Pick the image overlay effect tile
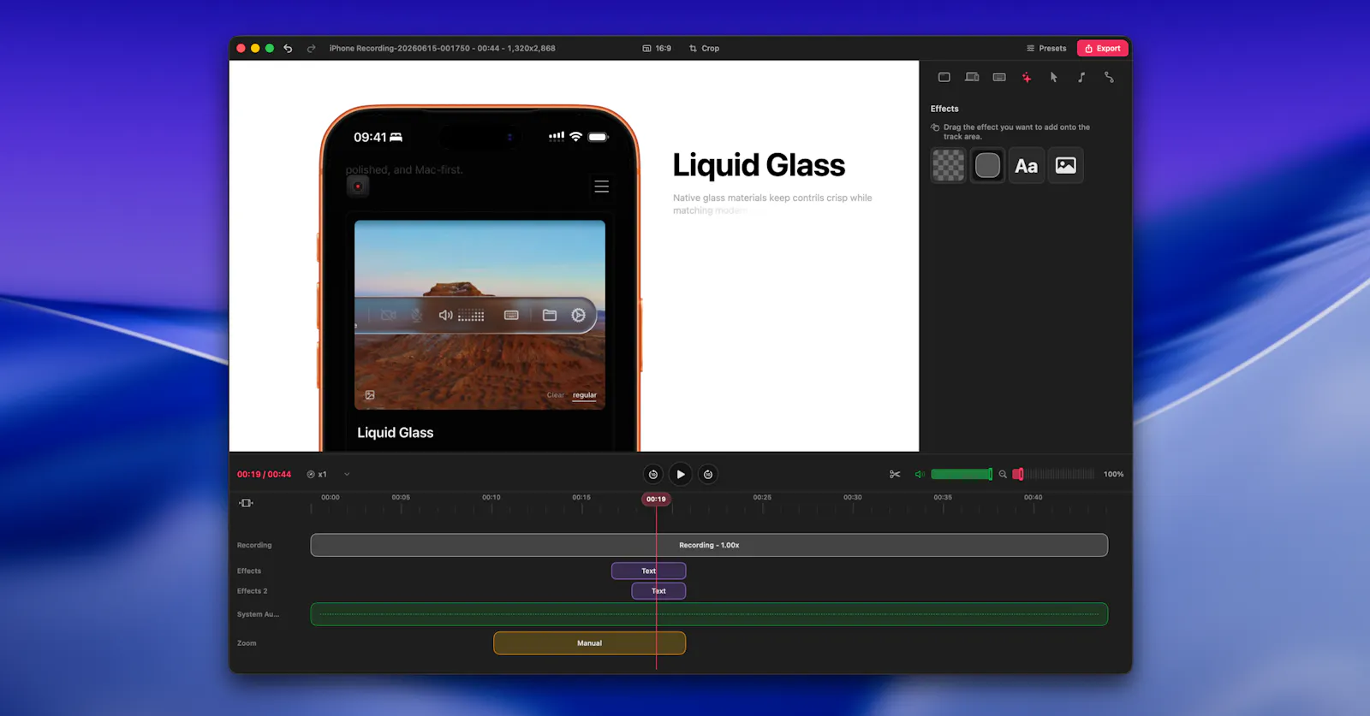1370x716 pixels. point(1066,165)
